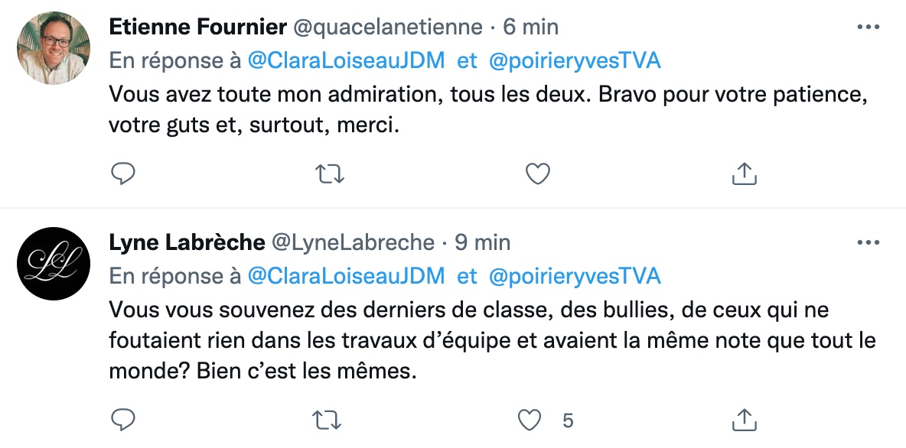This screenshot has width=906, height=448.
Task: Open Etienne Fournier's profile picture
Action: [x=54, y=48]
